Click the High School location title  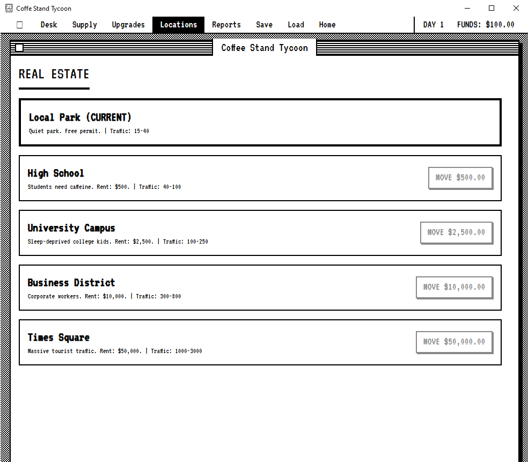(x=56, y=173)
